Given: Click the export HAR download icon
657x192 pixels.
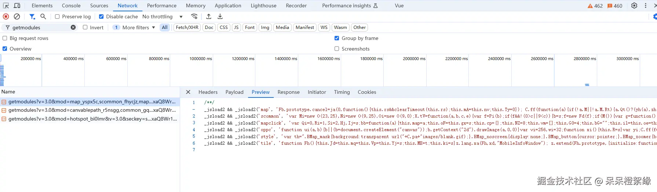Looking at the screenshot, I should 220,16.
